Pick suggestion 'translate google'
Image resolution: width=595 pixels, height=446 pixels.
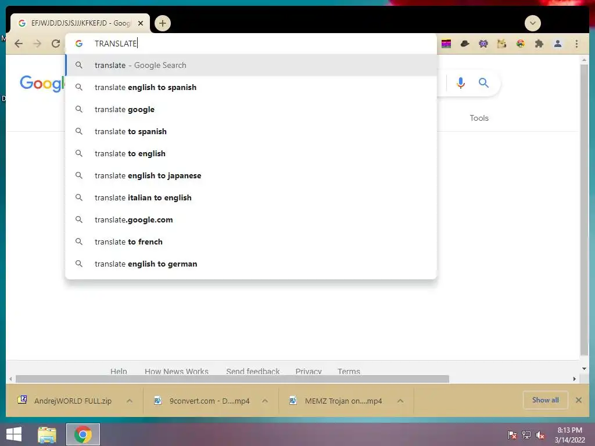point(251,109)
